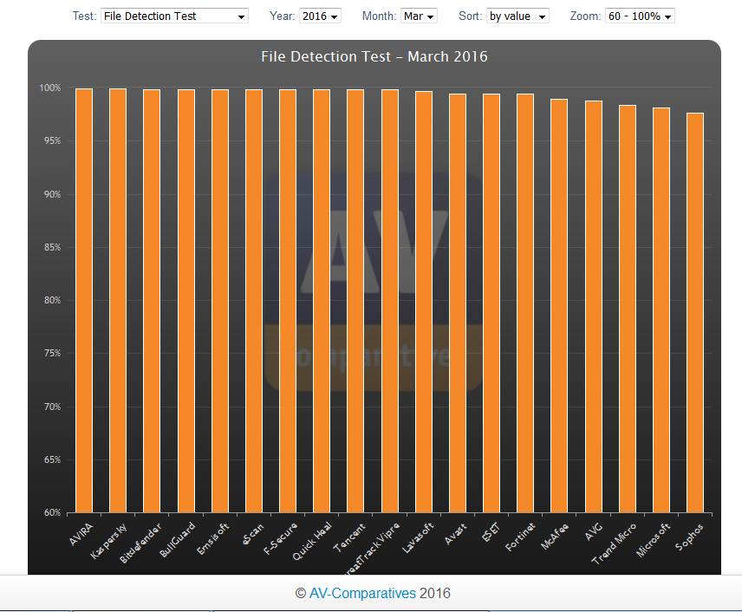Select the F-Secure bar
This screenshot has height=612, width=742.
point(288,301)
